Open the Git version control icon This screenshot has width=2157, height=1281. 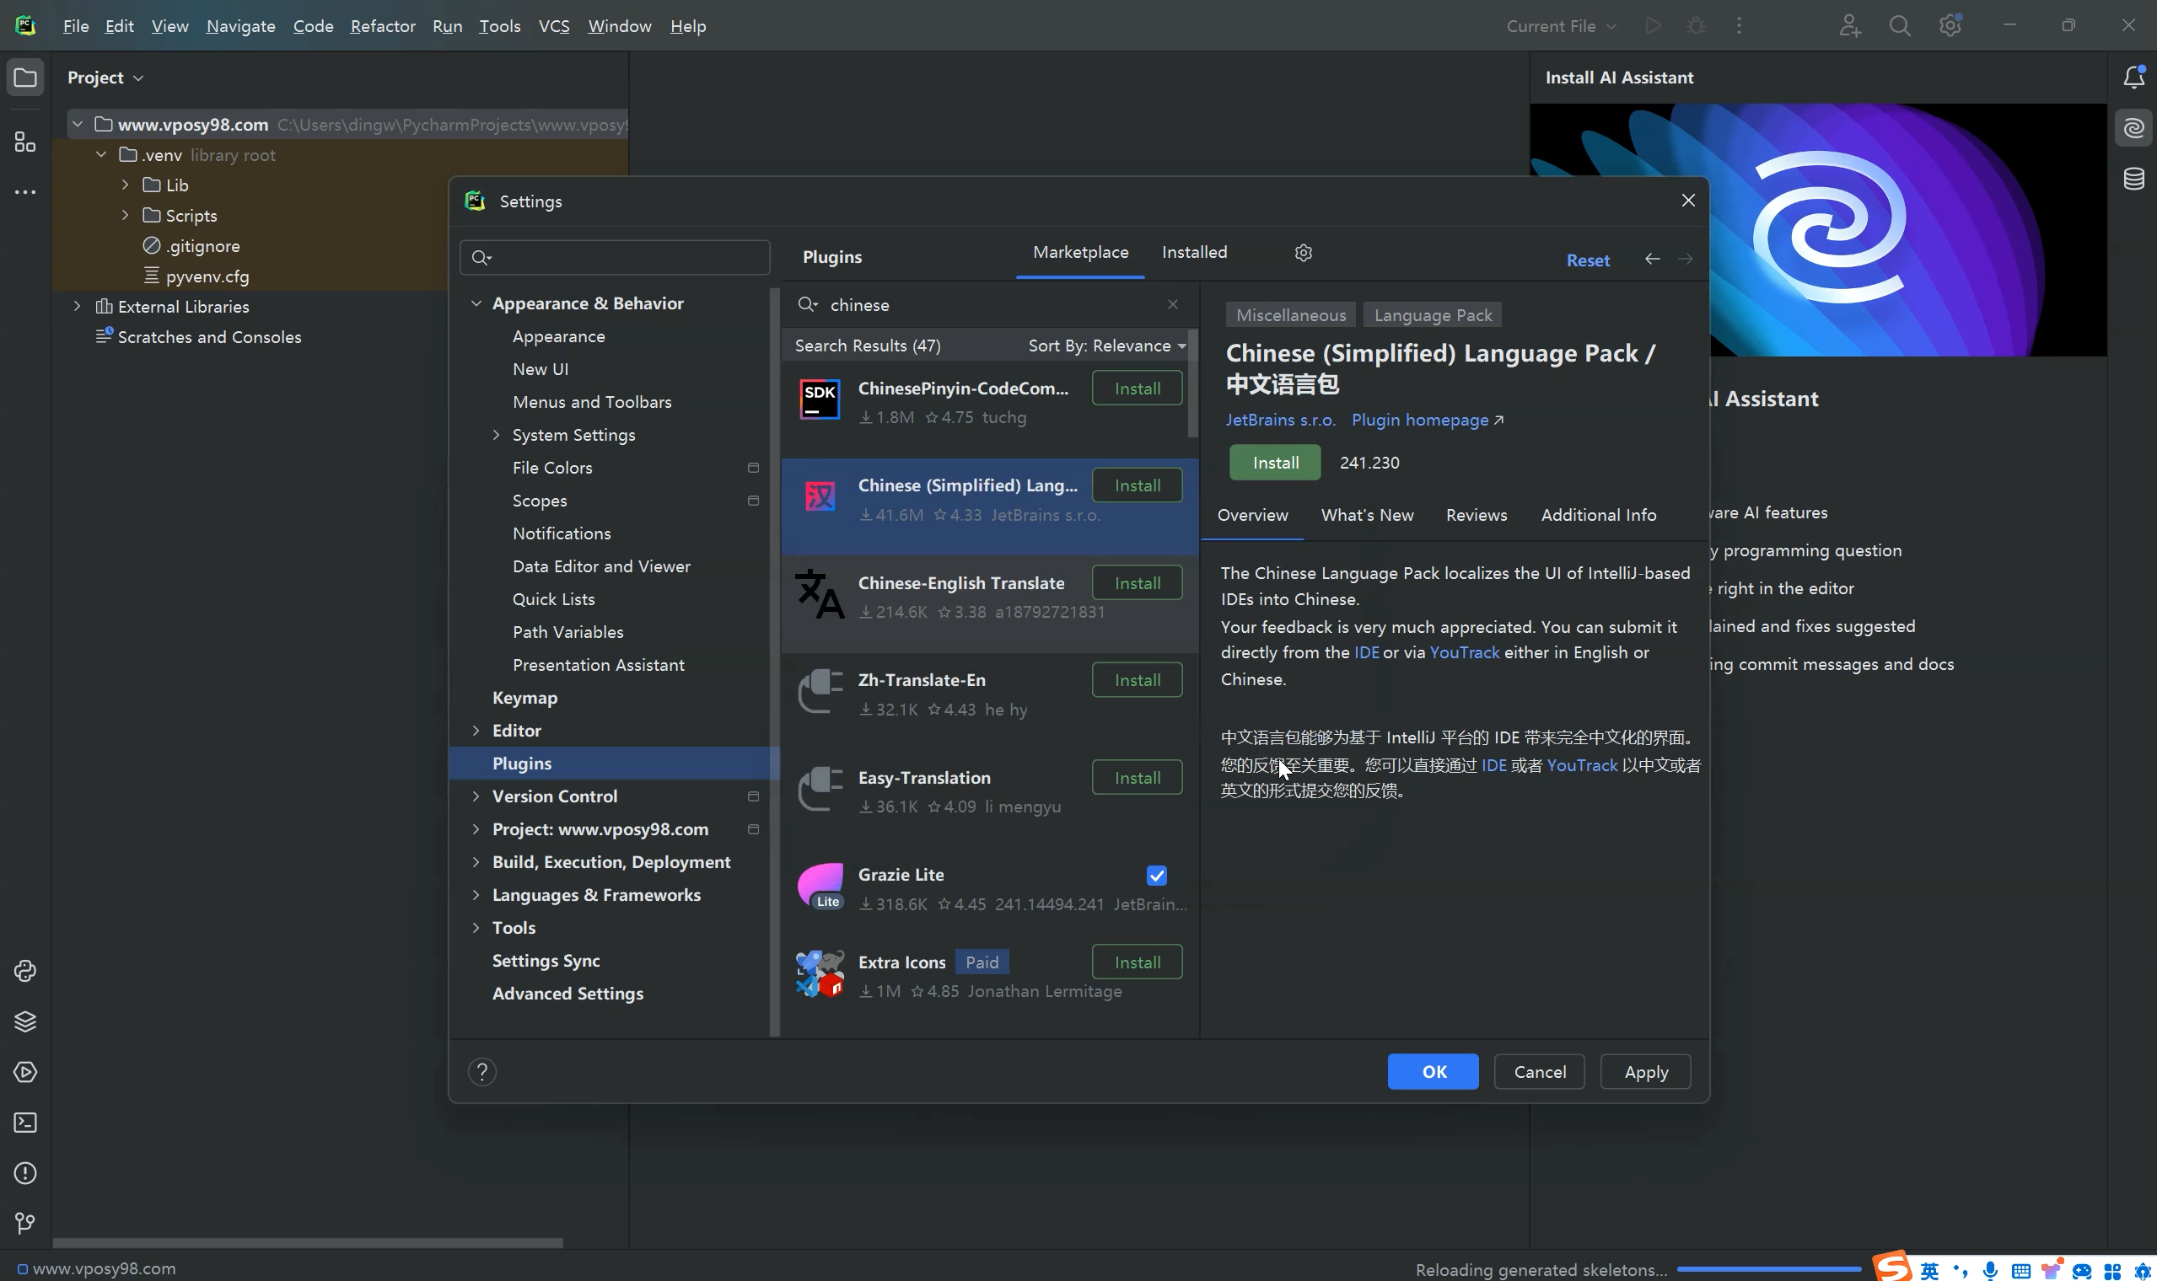(25, 1223)
